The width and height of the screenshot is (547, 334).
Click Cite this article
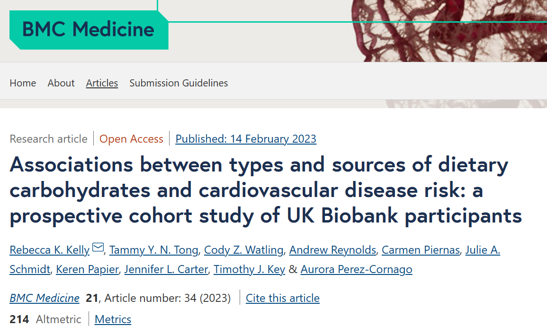coord(283,298)
